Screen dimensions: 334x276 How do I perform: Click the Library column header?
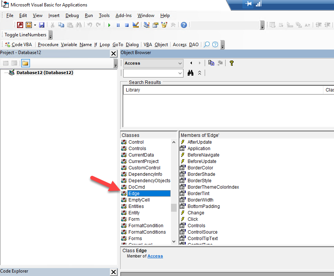[x=223, y=90]
